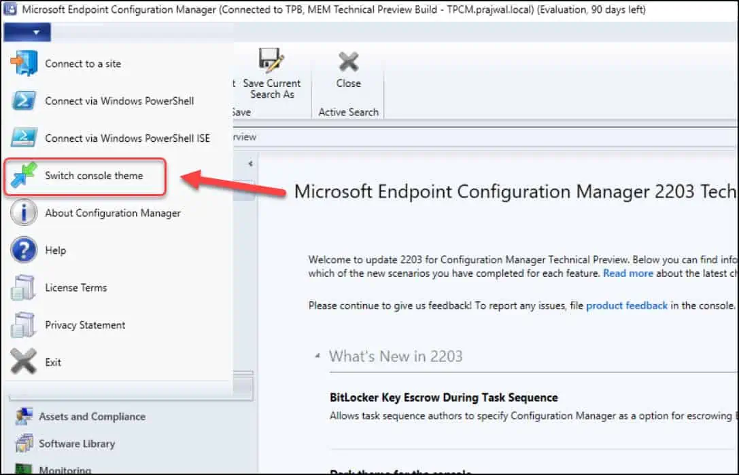
Task: Open the Software Library workspace
Action: pyautogui.click(x=77, y=444)
